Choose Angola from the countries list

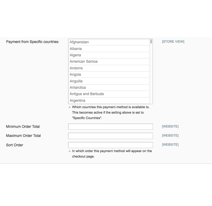pyautogui.click(x=75, y=75)
